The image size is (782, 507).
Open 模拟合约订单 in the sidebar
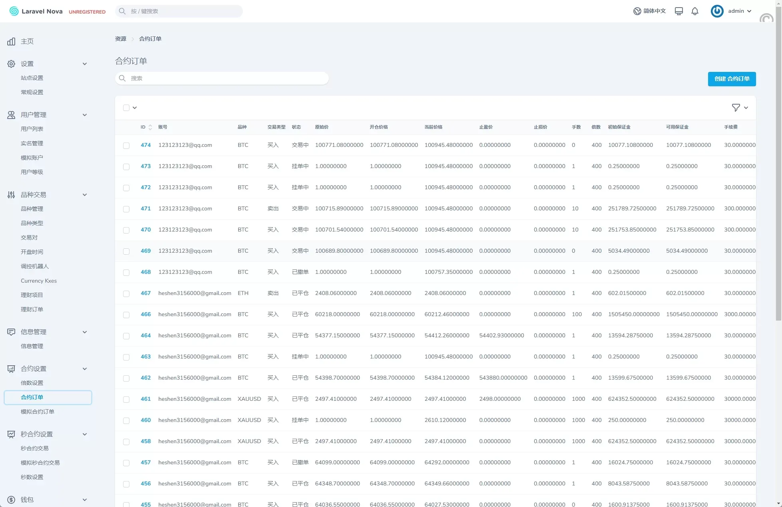coord(38,412)
